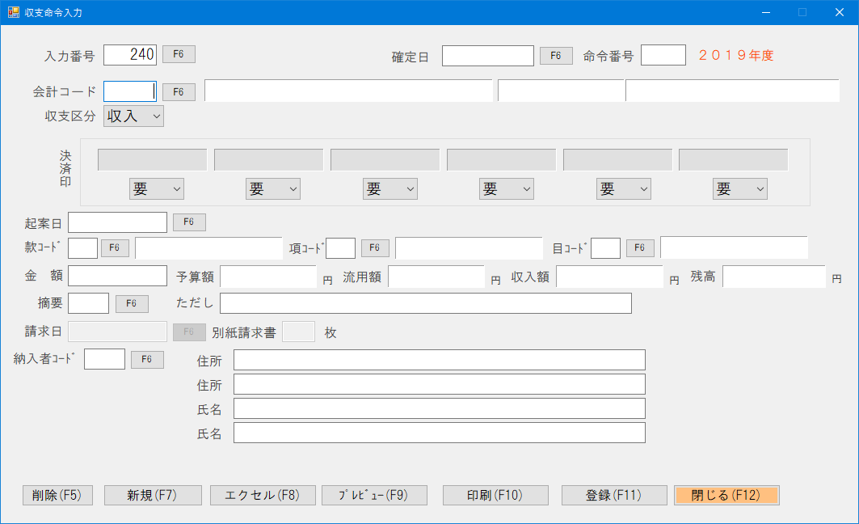Open the F6 lookup next to 起案日
Screen dimensions: 859x524
pos(189,222)
